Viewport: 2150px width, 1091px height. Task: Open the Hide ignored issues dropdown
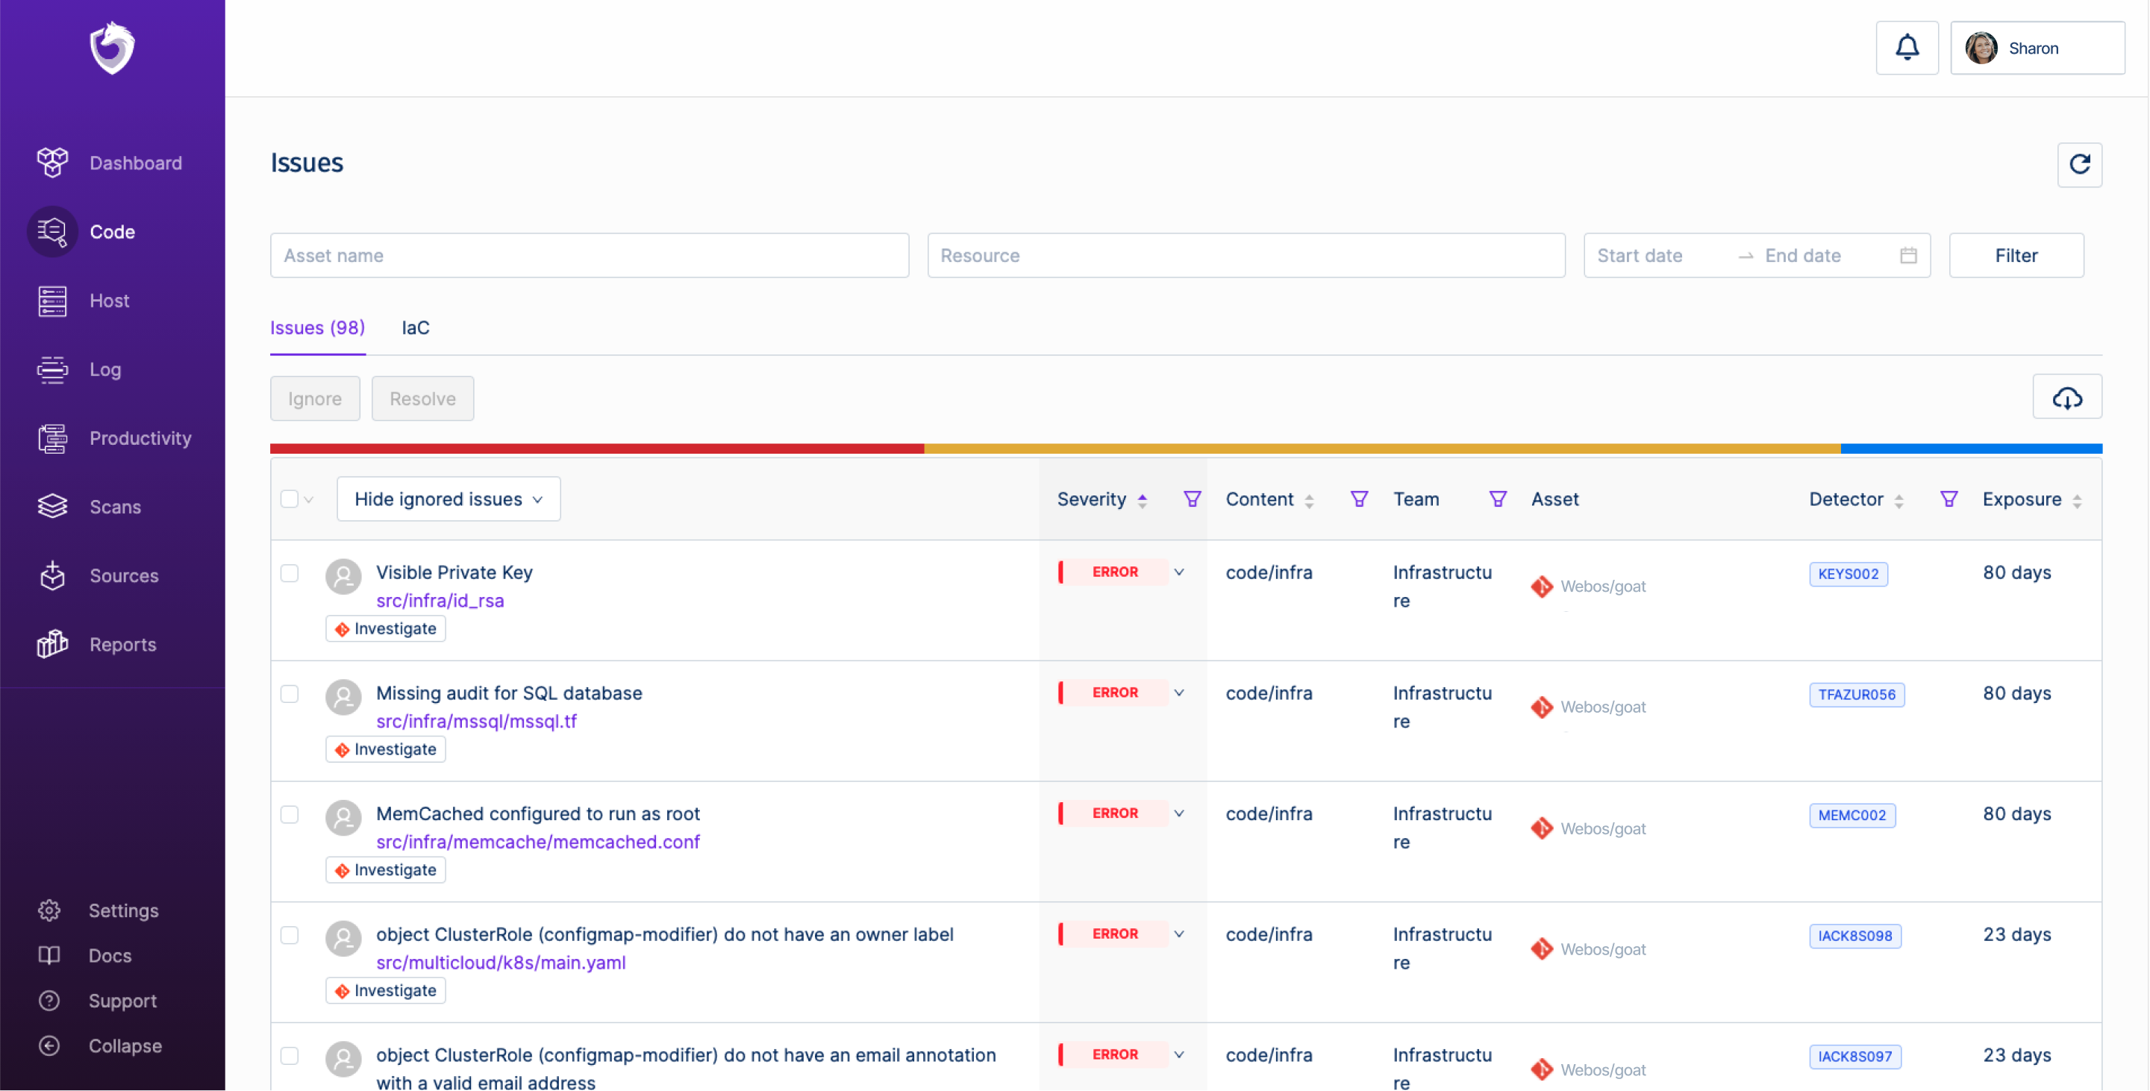449,498
